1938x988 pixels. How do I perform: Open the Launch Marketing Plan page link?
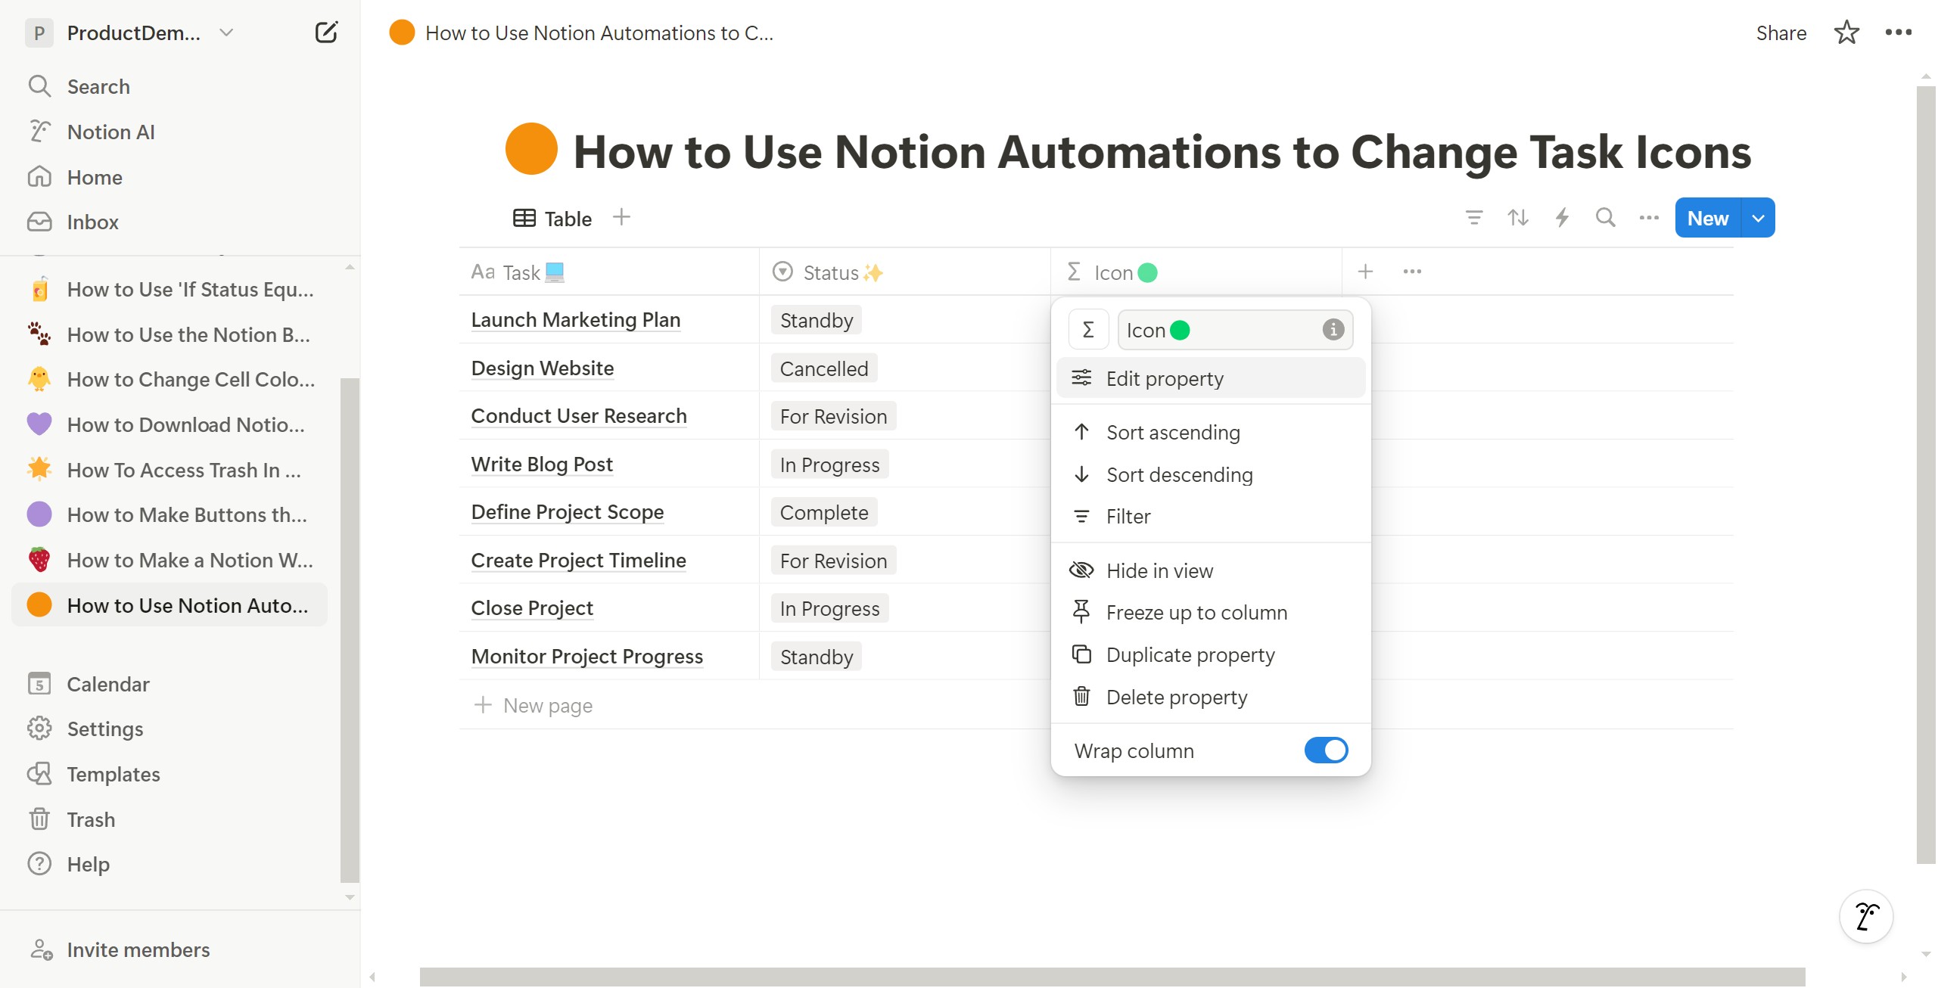tap(575, 320)
